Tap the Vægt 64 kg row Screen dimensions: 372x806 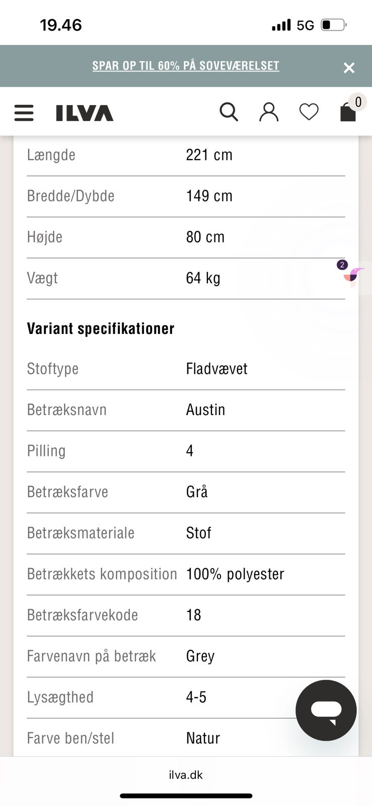click(185, 278)
